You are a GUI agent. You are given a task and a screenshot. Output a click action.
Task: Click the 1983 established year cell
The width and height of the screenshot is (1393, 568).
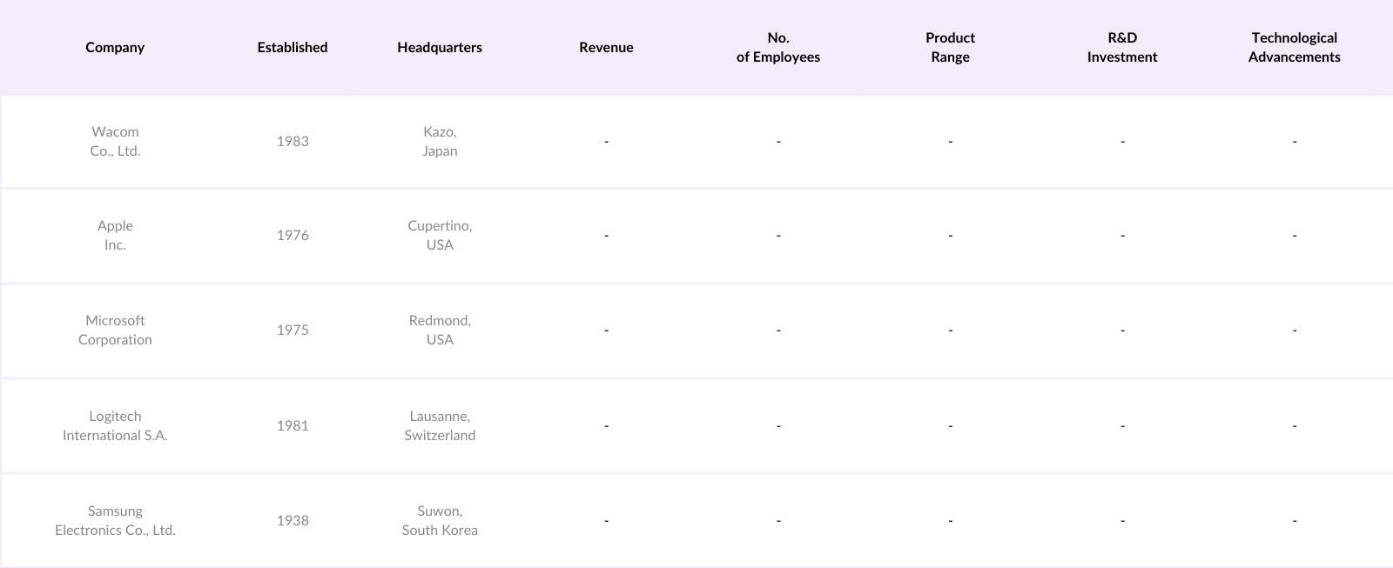coord(293,141)
